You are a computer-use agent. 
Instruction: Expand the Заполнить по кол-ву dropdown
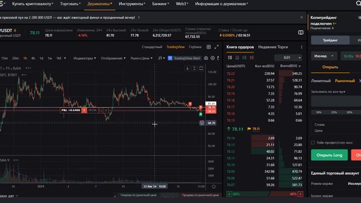click(x=328, y=92)
